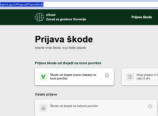Click the Izberite vrsto škode subtitle text
The width and height of the screenshot is (158, 116).
(61, 48)
